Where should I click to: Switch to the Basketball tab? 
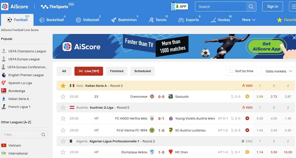click(x=52, y=20)
